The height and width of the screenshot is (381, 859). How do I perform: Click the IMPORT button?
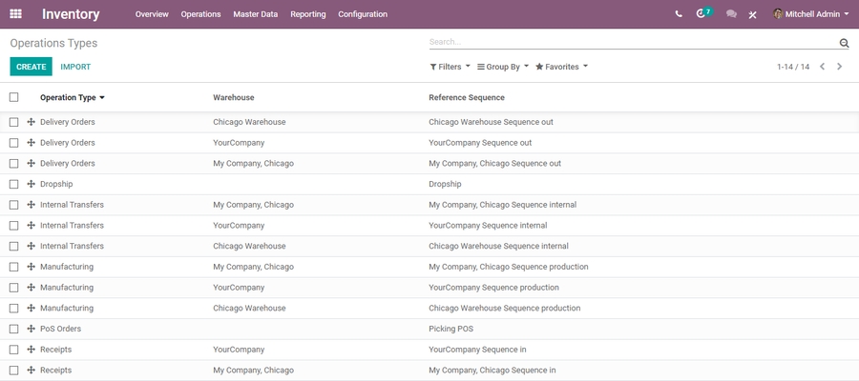tap(75, 67)
